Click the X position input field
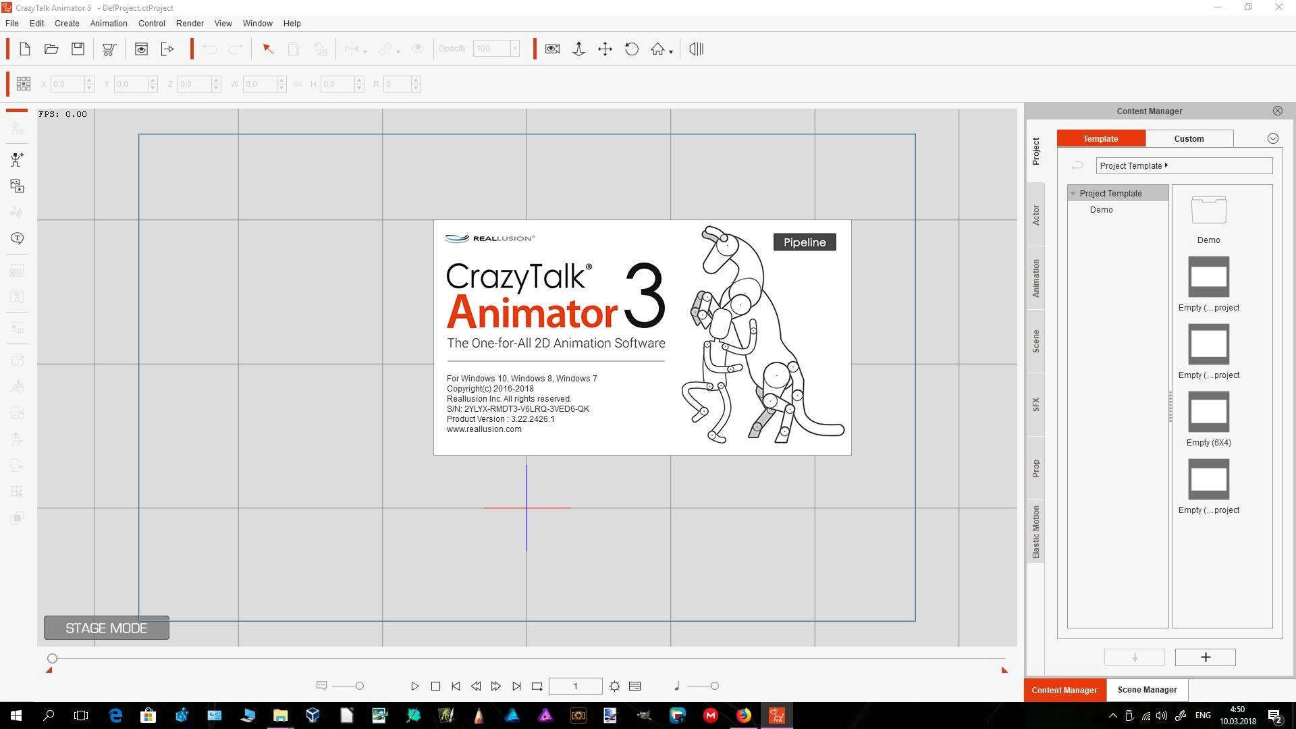Image resolution: width=1296 pixels, height=729 pixels. coord(67,84)
